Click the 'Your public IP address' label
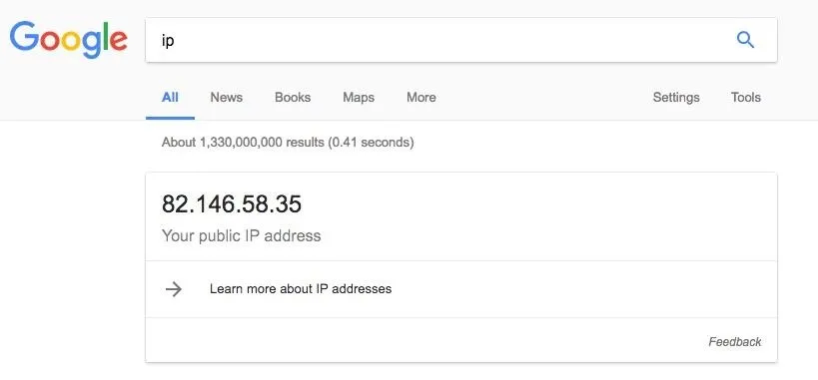The image size is (818, 380). tap(241, 236)
